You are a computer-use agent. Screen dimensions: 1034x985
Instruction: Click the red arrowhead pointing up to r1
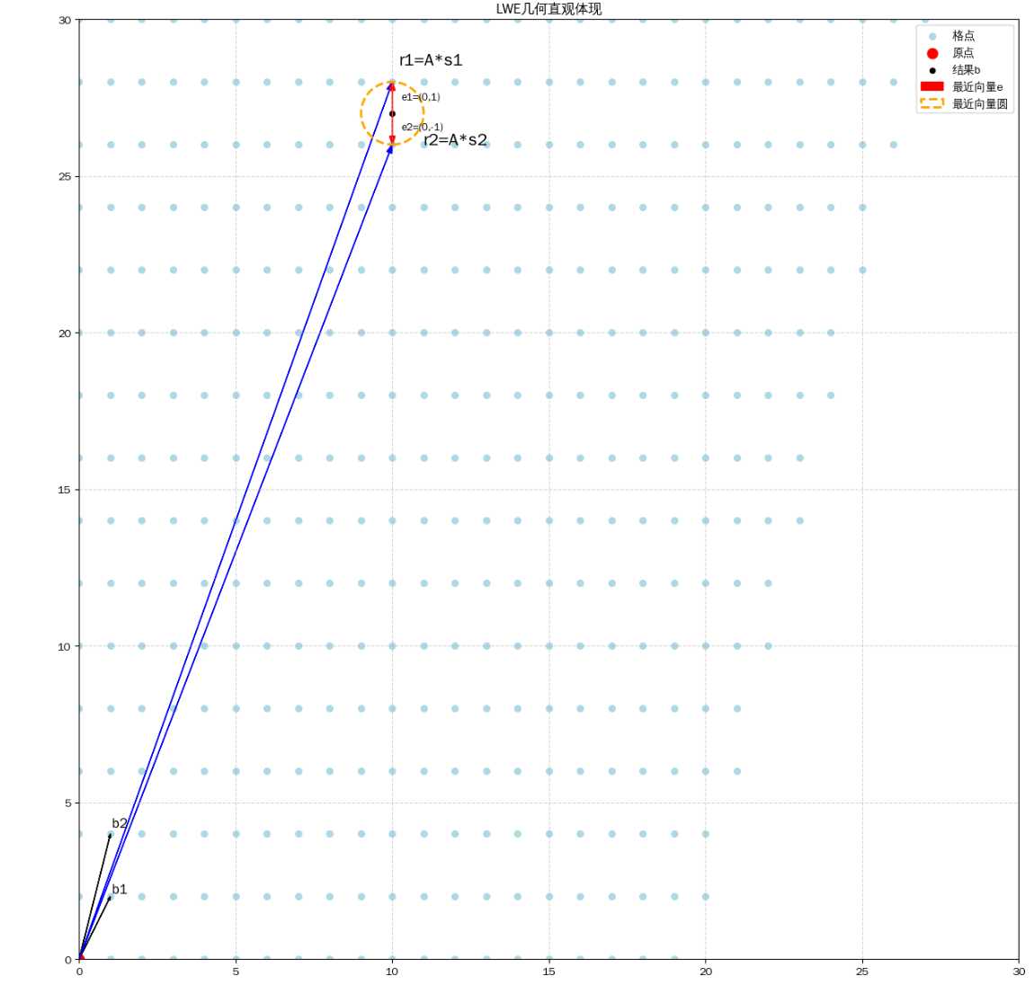tap(392, 87)
